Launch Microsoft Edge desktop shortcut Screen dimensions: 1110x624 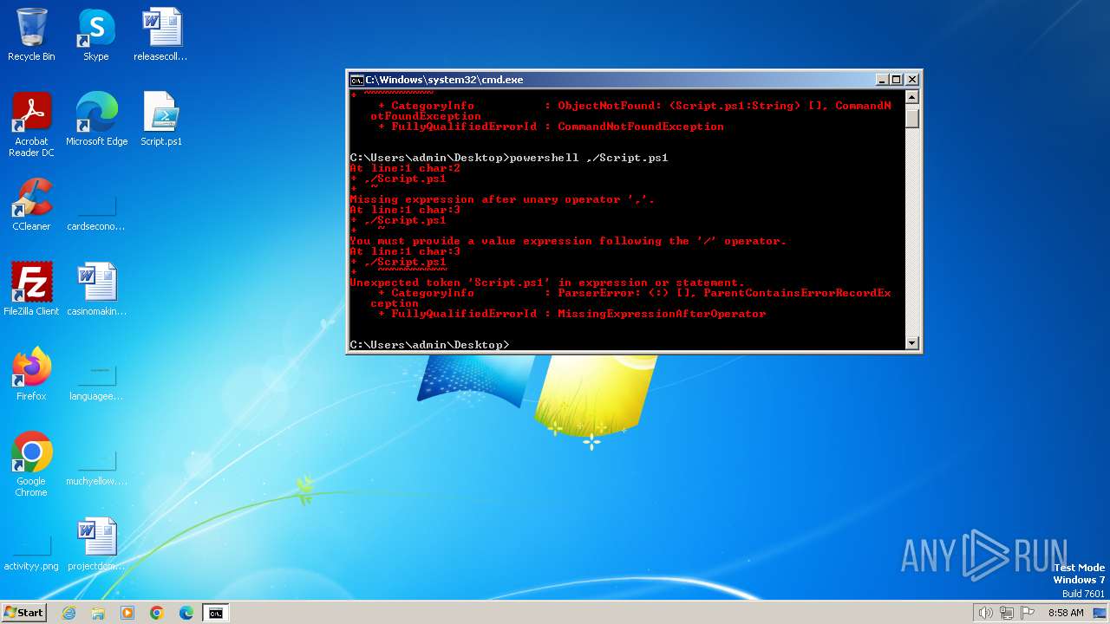point(96,120)
